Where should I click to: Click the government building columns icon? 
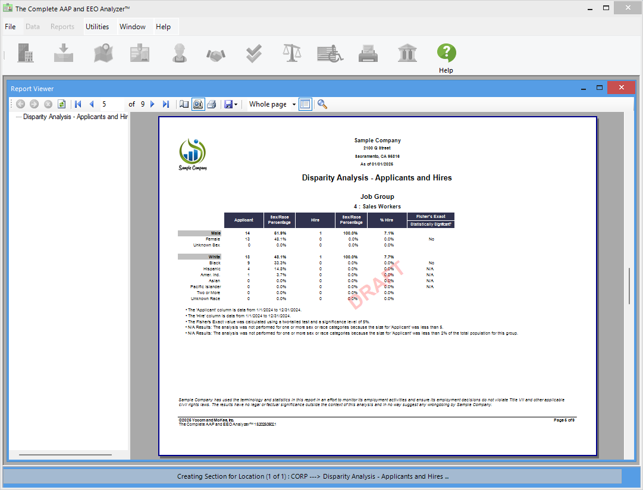407,53
